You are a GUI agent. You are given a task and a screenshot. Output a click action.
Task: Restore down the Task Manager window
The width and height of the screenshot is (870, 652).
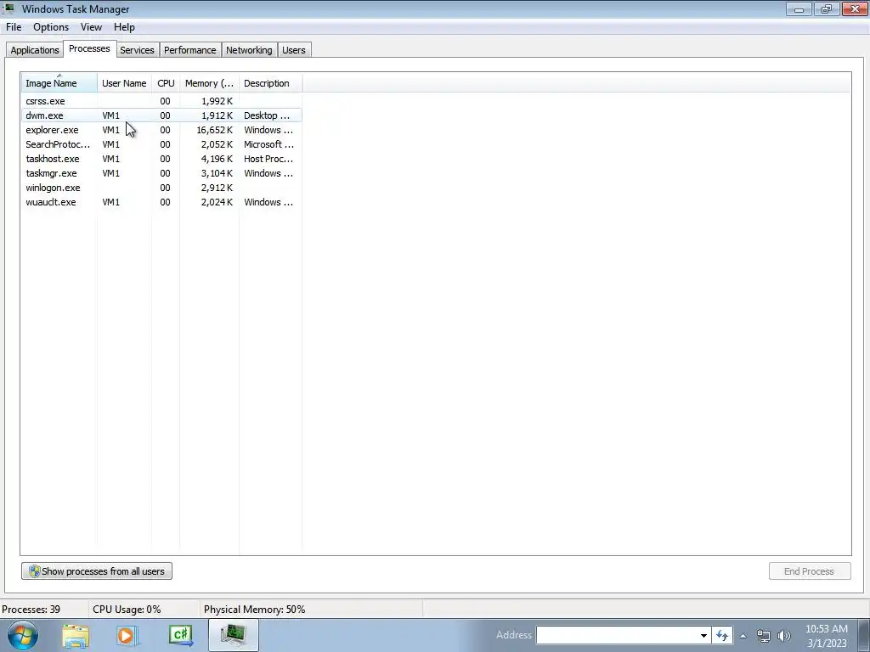pyautogui.click(x=826, y=8)
